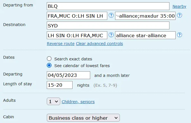Select See calendar of lowest fares option

click(49, 65)
